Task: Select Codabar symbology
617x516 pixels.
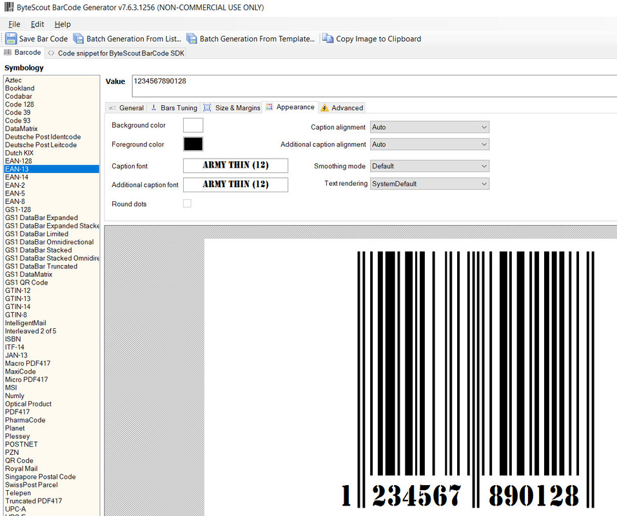Action: point(19,96)
